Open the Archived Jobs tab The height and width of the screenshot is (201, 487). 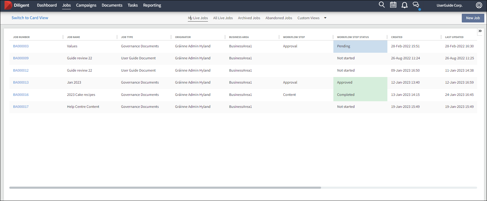pyautogui.click(x=249, y=18)
